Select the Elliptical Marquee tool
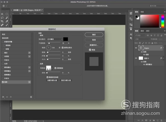 [7, 14]
